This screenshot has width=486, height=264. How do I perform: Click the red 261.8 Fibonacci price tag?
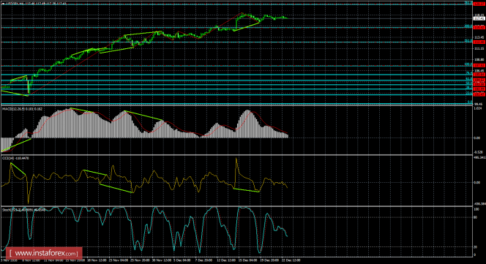tap(479, 4)
